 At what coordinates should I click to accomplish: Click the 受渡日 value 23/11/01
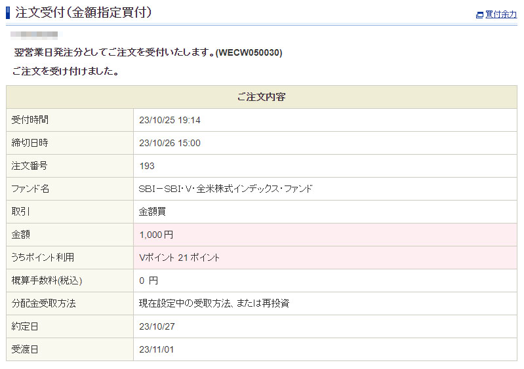pos(157,349)
